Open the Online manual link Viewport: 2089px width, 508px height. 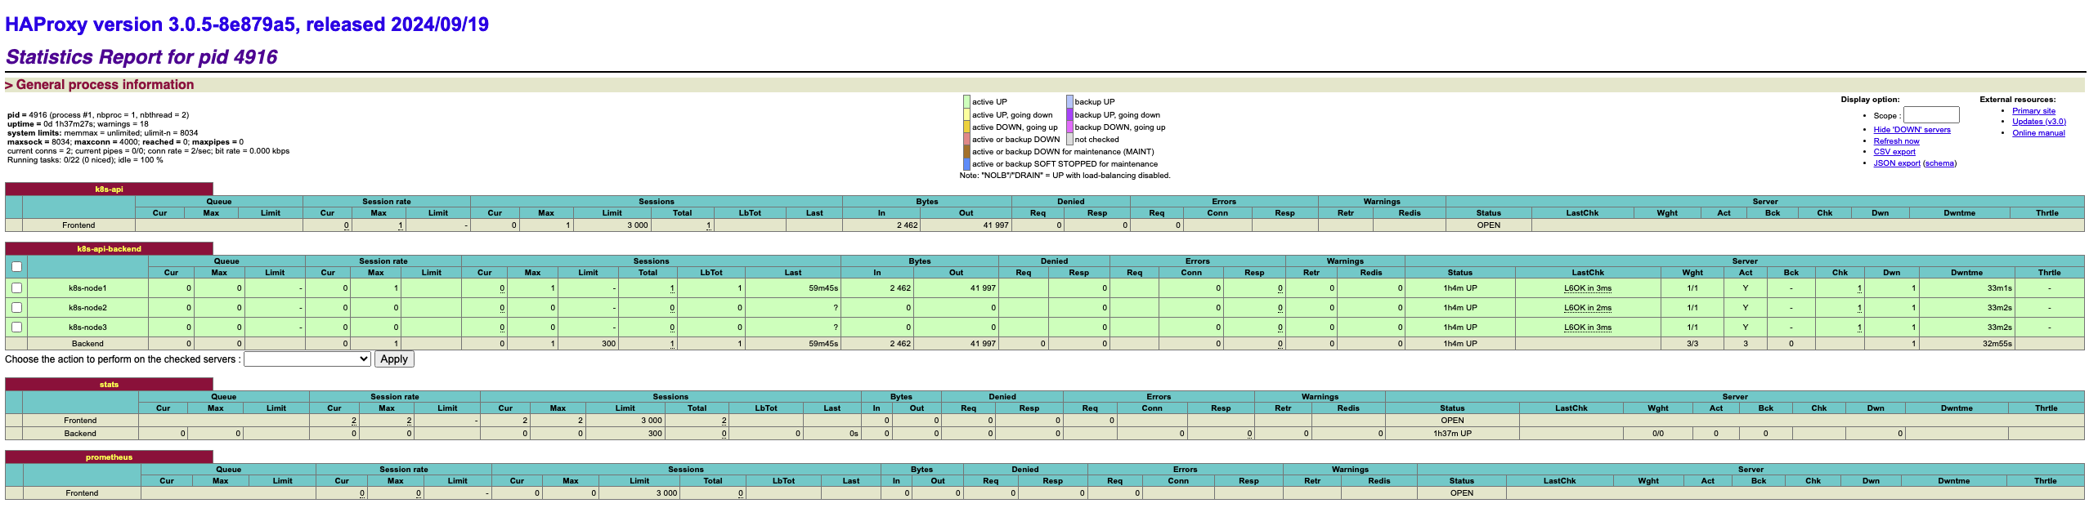pyautogui.click(x=2038, y=133)
